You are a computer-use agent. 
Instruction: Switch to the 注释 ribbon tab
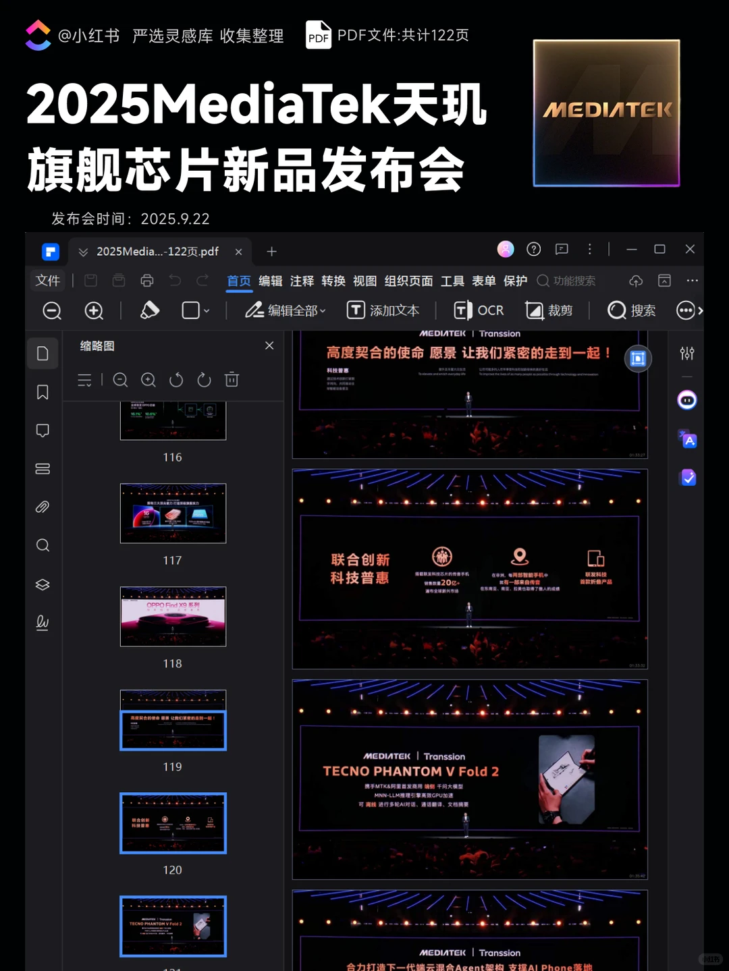[x=302, y=281]
